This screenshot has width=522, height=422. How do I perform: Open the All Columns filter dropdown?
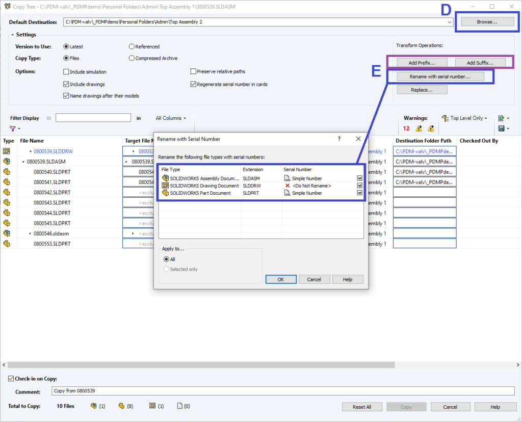coord(171,118)
